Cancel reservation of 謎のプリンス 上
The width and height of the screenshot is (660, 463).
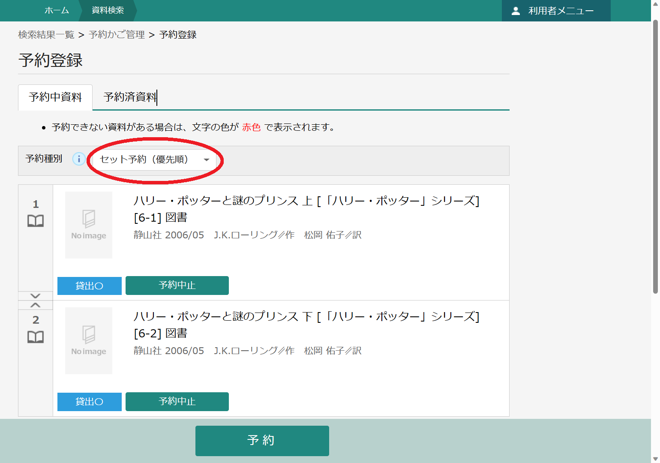pos(177,286)
